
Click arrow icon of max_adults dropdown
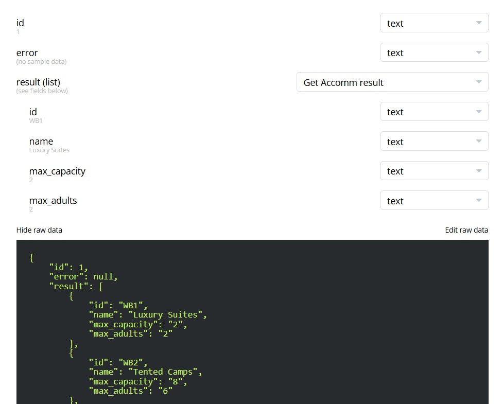(x=479, y=200)
